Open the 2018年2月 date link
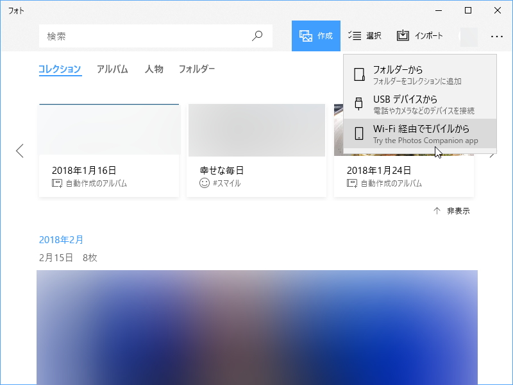 (x=61, y=239)
